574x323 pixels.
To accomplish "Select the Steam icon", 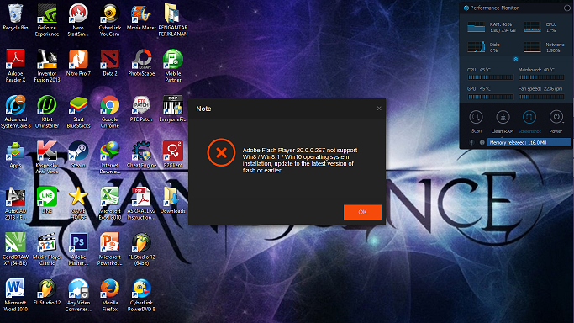I will coord(78,155).
